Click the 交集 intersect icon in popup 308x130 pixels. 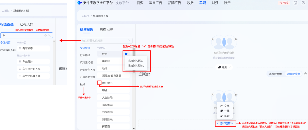coord(221,106)
